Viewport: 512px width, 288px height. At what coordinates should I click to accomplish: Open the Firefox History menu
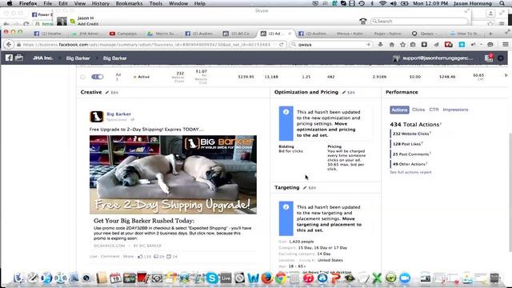tap(100, 3)
